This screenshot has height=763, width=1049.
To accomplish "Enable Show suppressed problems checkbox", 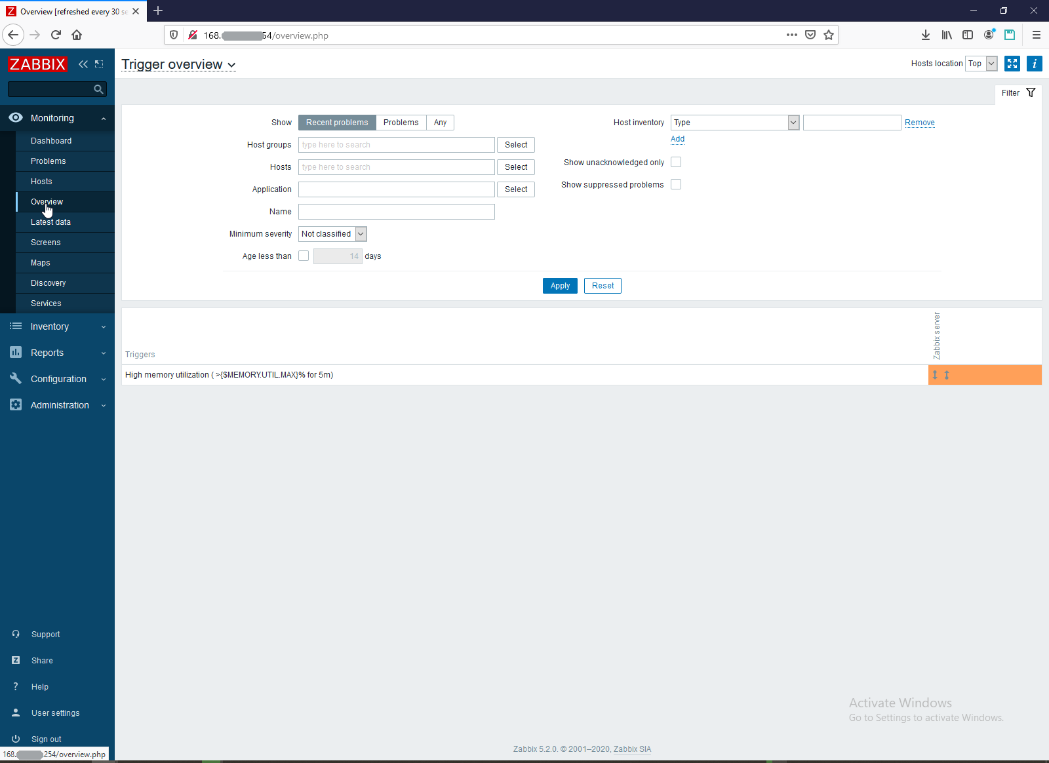I will pyautogui.click(x=676, y=184).
